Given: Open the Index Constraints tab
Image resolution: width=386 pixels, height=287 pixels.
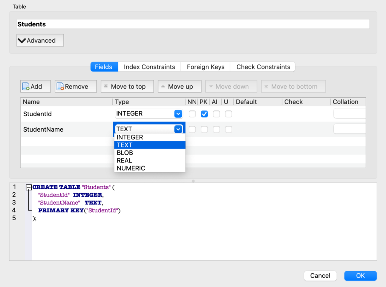Looking at the screenshot, I should click(149, 66).
